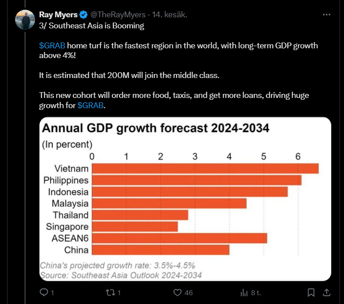Viewport: 344px width, 304px height.
Task: Bookmark this tweet
Action: tap(311, 292)
